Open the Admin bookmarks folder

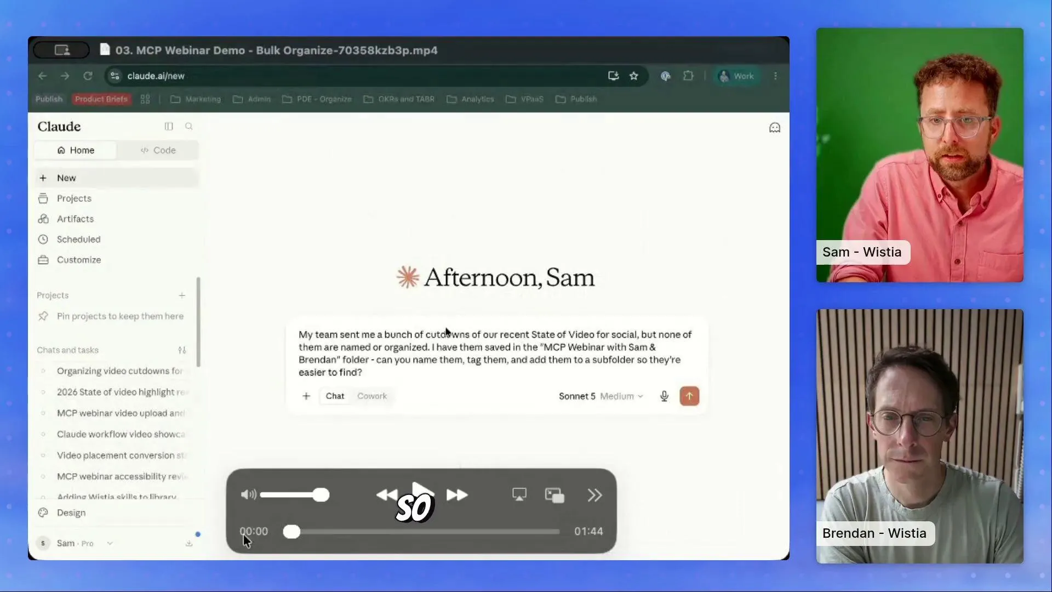pyautogui.click(x=252, y=99)
